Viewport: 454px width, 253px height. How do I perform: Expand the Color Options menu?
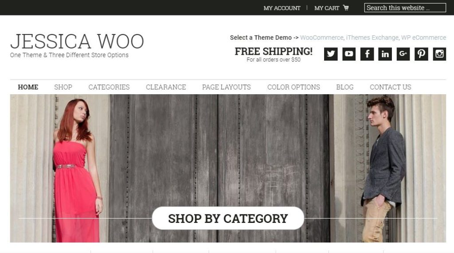(x=294, y=87)
